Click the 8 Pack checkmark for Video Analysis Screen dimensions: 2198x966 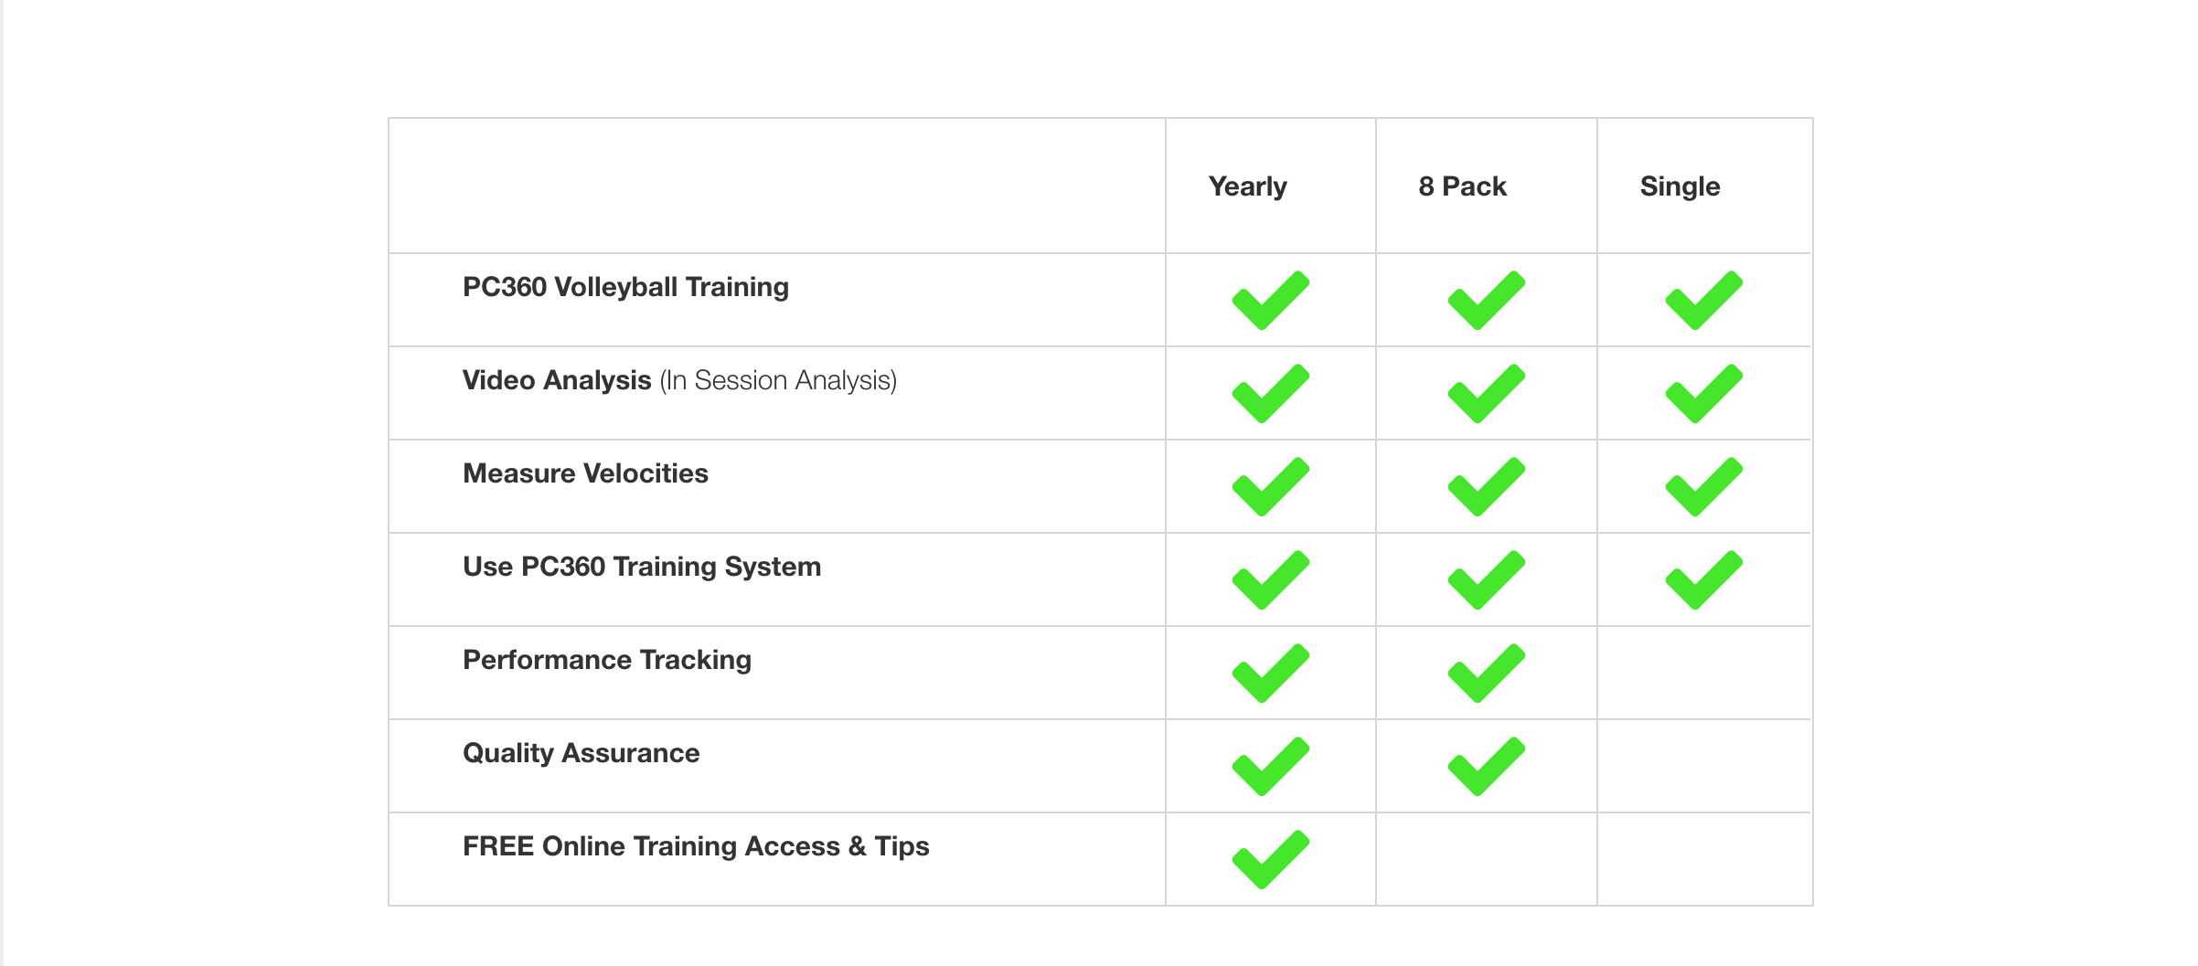[x=1487, y=394]
